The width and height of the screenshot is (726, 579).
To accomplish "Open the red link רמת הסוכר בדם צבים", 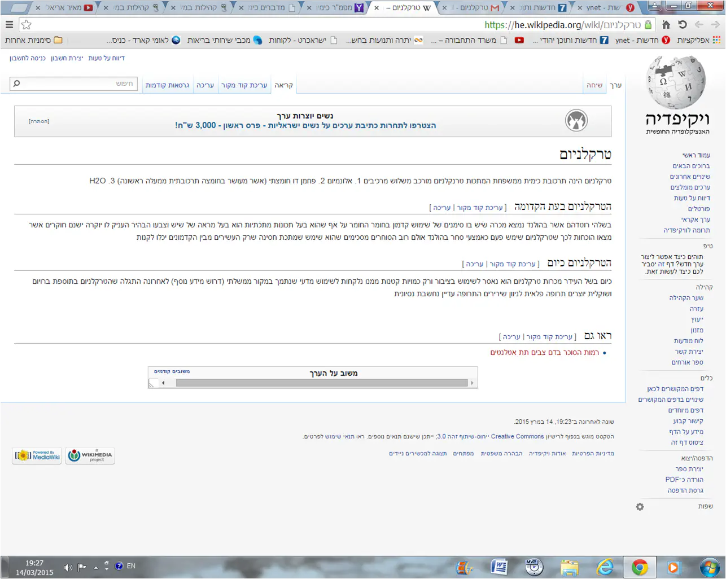I will coord(544,353).
